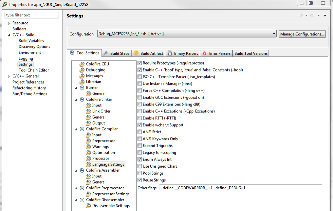The width and height of the screenshot is (333, 211).
Task: Click the Manage Configurations button
Action: 302,34
